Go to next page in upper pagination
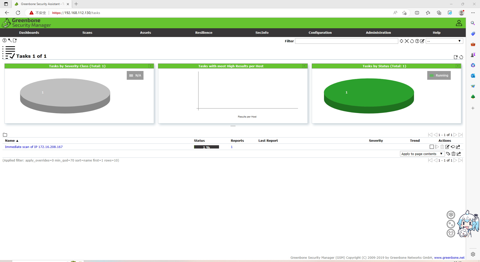Viewport: 480px width, 262px height. pos(455,135)
